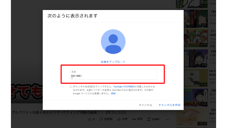
Task: Click the LOOP button
Action: 153,119
